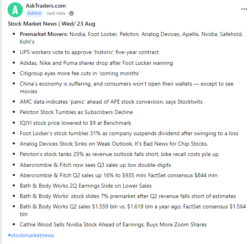Open the post's Just now timestamp
251x244 pixels.
tap(55, 13)
